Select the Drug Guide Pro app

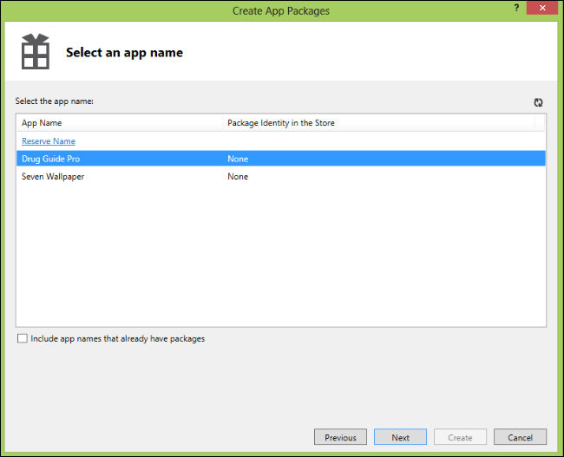pyautogui.click(x=50, y=159)
